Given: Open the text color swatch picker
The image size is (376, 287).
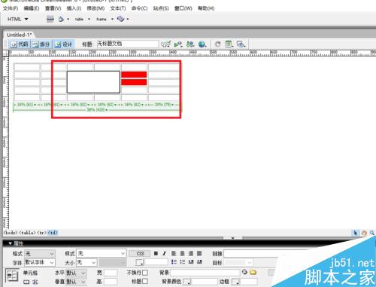Looking at the screenshot, I should (139, 262).
